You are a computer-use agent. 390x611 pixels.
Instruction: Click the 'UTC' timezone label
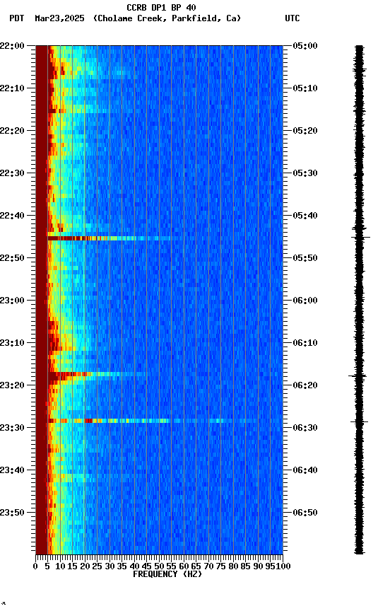[x=292, y=18]
